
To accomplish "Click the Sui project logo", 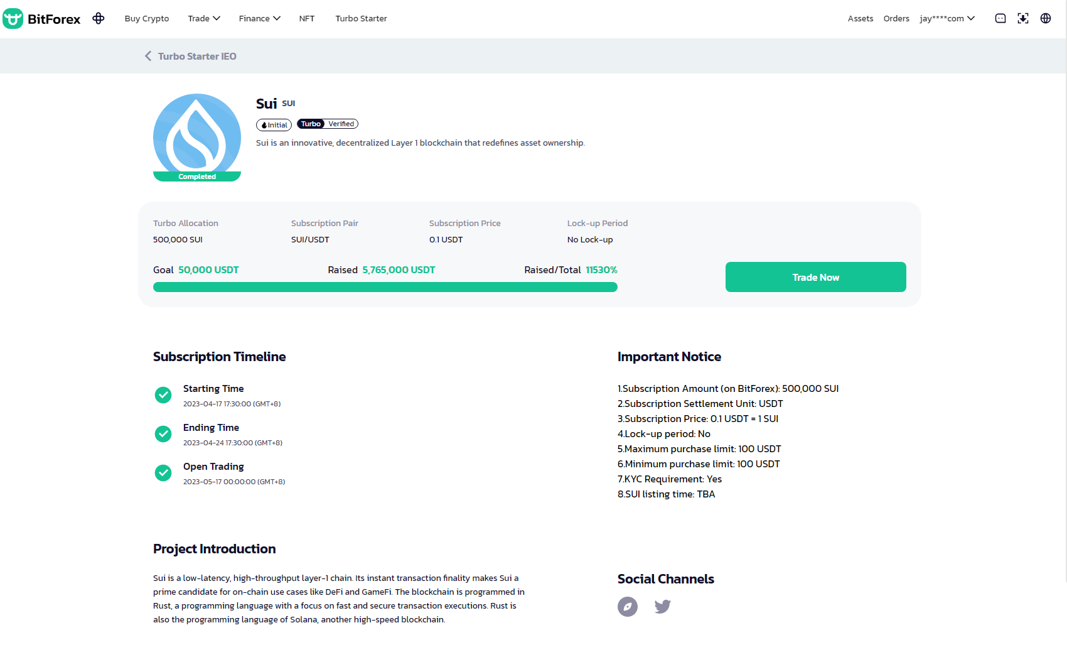I will [197, 137].
